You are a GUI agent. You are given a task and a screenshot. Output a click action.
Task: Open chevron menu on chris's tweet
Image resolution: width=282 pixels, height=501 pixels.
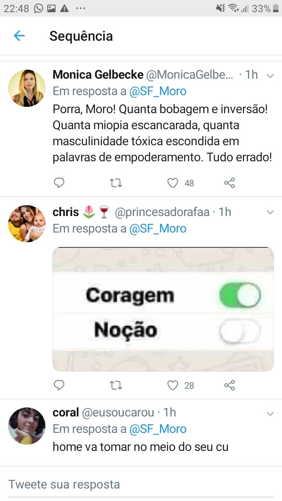pyautogui.click(x=270, y=213)
